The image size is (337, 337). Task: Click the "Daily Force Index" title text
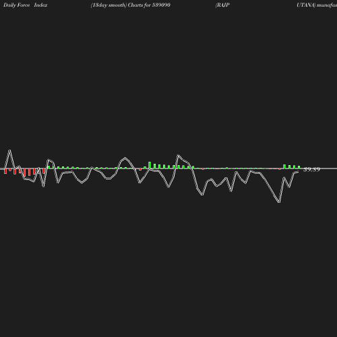(x=26, y=5)
